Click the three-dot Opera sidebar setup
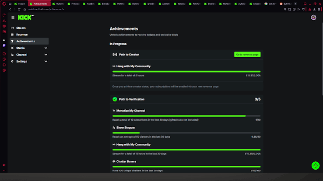This screenshot has width=323, height=181. click(4, 171)
